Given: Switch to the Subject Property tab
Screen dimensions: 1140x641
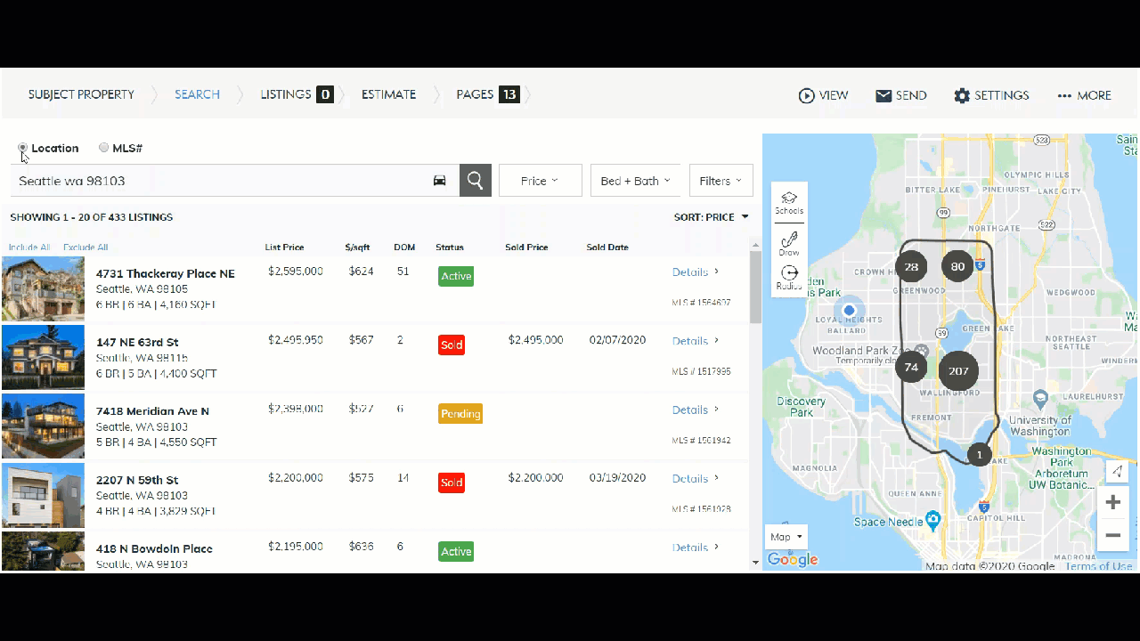Looking at the screenshot, I should pos(81,94).
